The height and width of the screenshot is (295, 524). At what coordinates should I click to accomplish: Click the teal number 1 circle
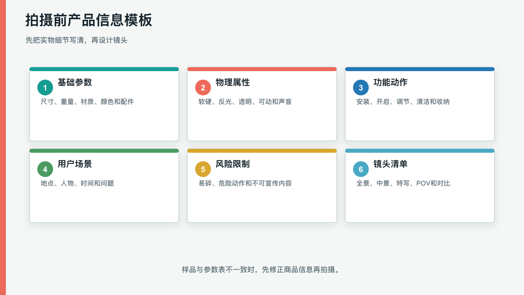pyautogui.click(x=45, y=88)
